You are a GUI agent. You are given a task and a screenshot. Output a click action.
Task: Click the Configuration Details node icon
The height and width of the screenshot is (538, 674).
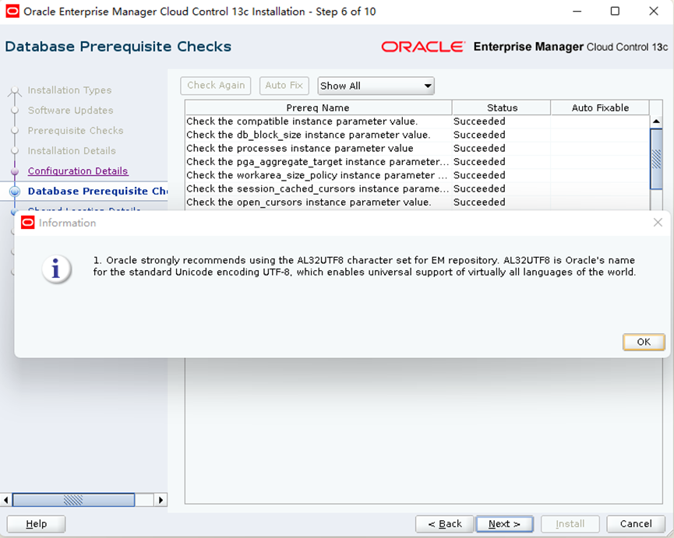click(15, 171)
